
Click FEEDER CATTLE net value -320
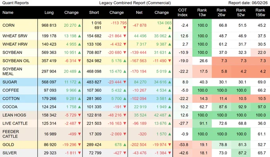[143, 134]
